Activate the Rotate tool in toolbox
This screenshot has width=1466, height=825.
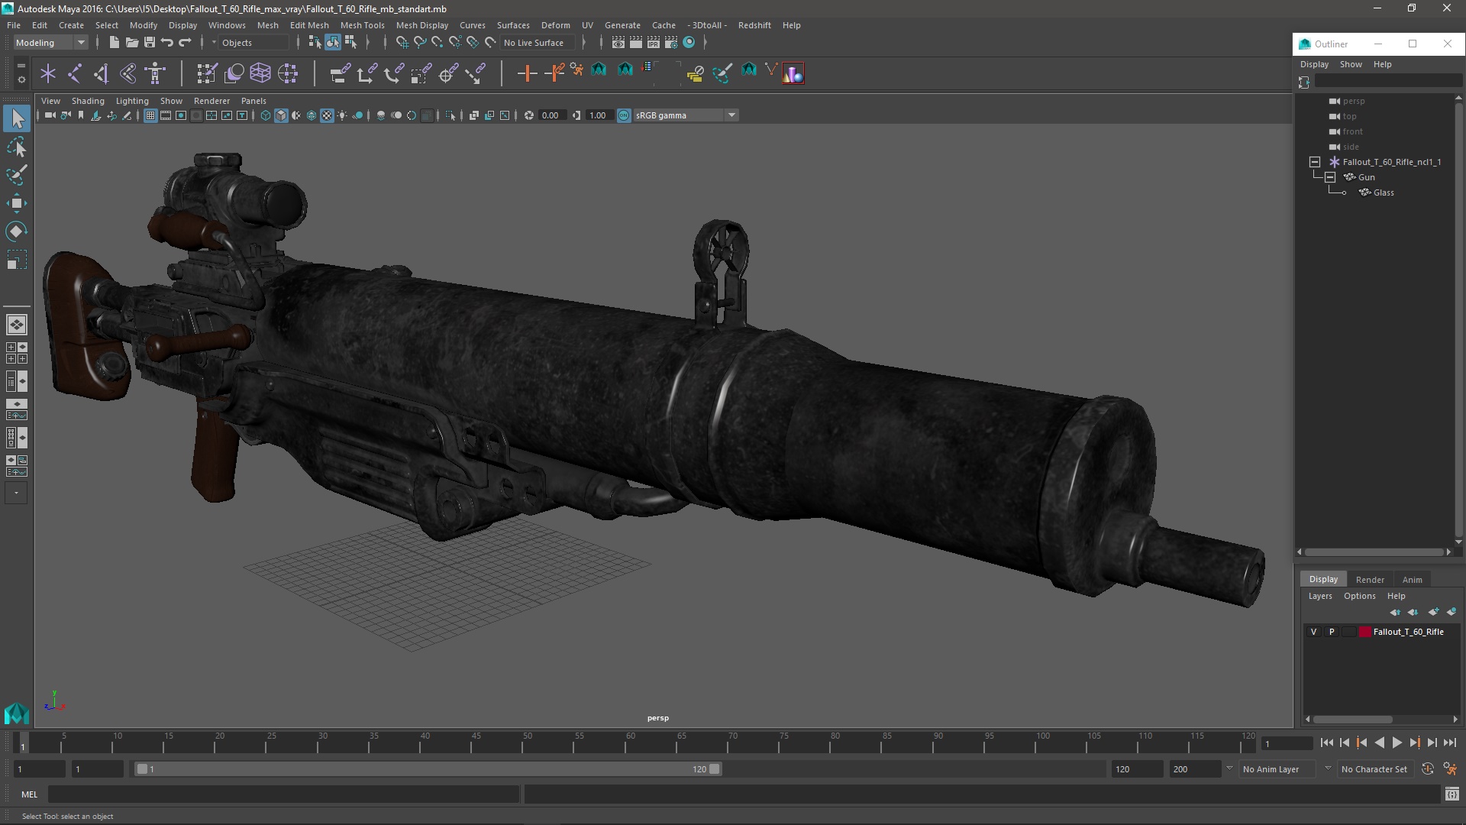pos(17,231)
